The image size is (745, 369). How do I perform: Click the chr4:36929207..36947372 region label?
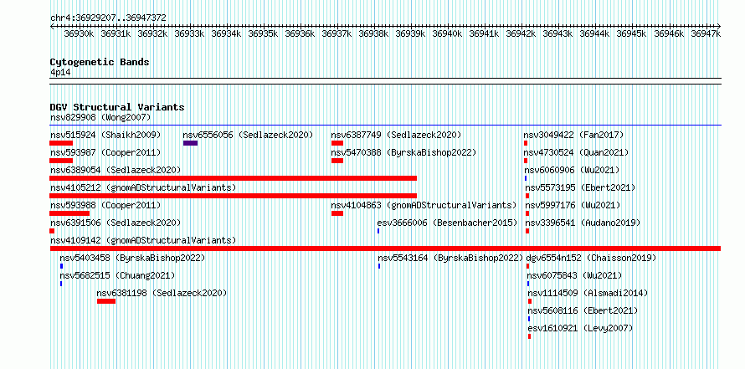pyautogui.click(x=108, y=18)
